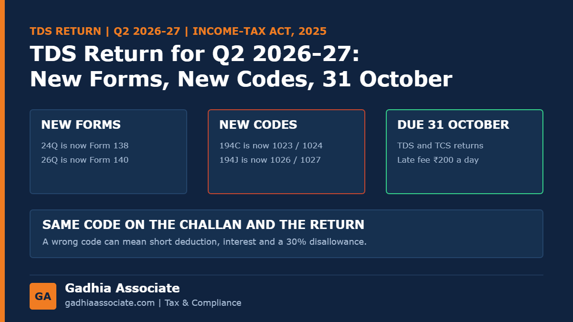
Task: Select the NEW CODES card heading
Action: tap(258, 125)
